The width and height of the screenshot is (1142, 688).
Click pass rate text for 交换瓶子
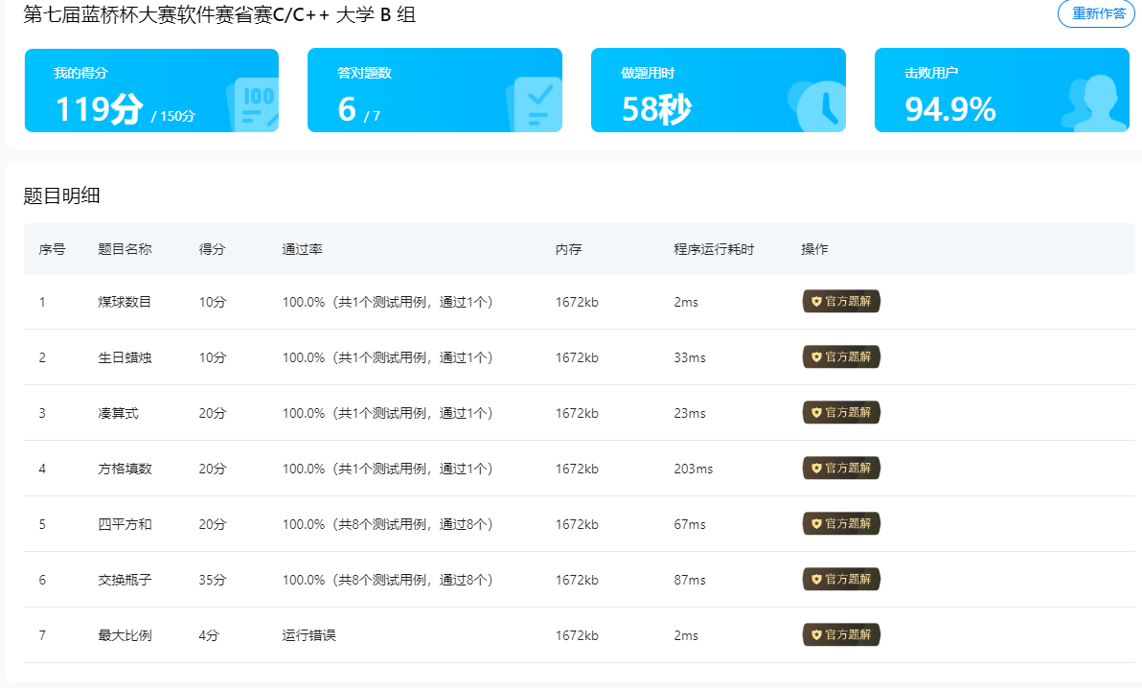[387, 580]
